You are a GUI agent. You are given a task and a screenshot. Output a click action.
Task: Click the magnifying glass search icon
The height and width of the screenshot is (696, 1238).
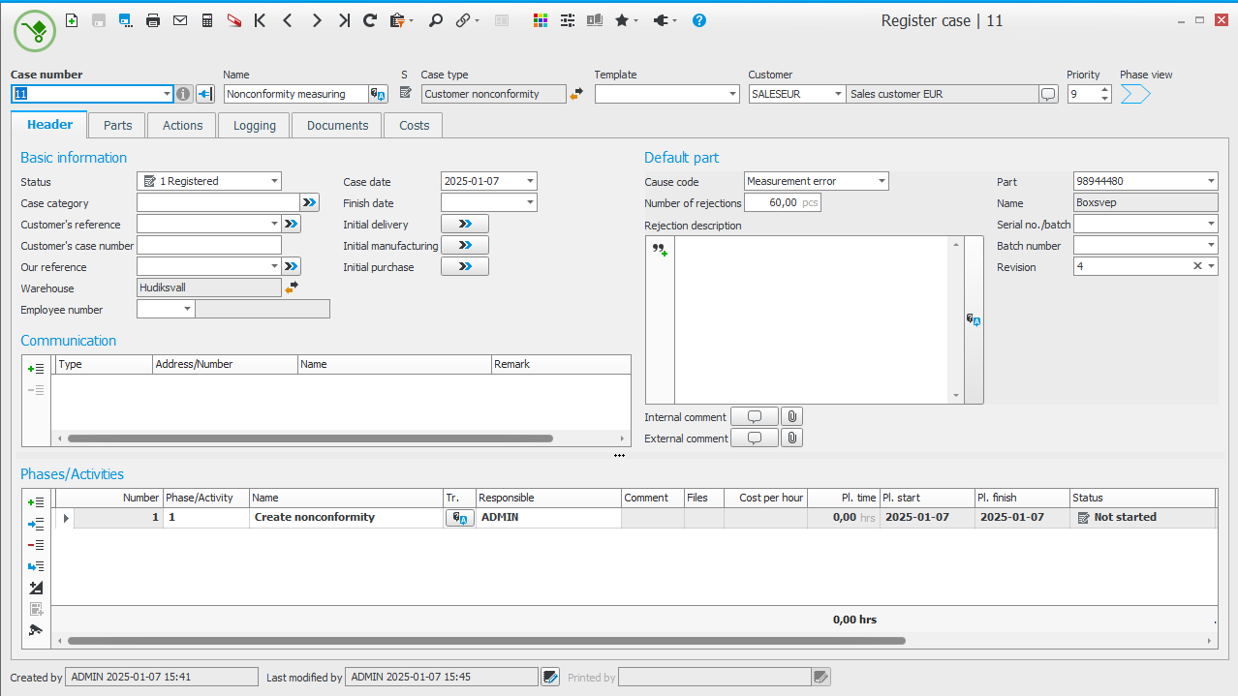point(436,20)
